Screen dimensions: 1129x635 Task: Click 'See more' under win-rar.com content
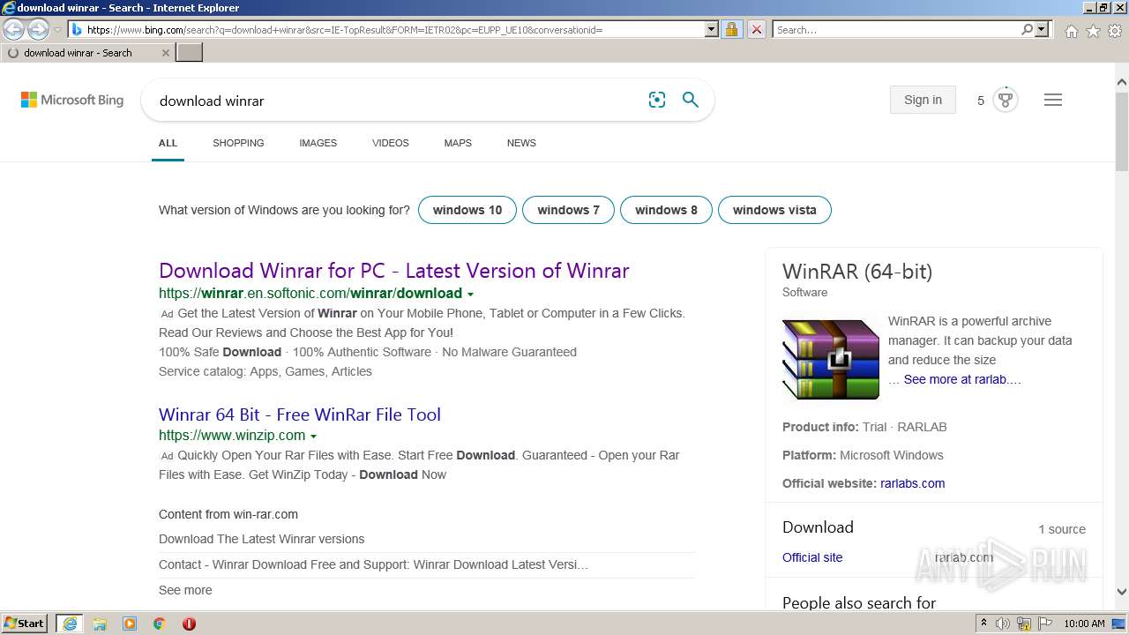tap(185, 590)
